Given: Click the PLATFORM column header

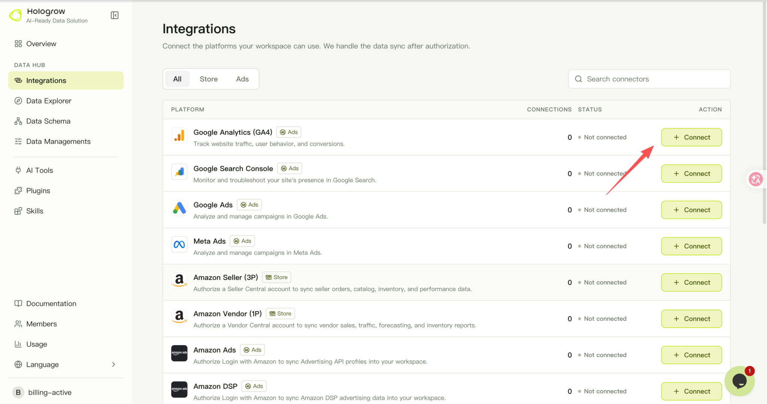Looking at the screenshot, I should pos(188,109).
